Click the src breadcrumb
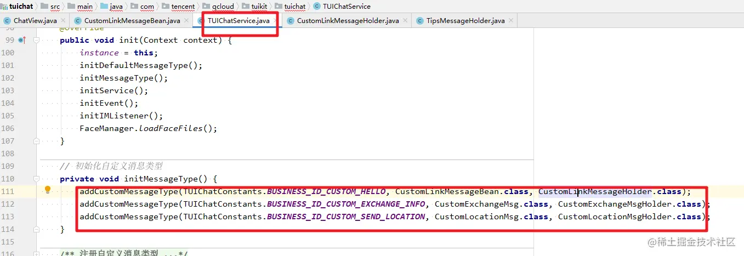 [55, 6]
